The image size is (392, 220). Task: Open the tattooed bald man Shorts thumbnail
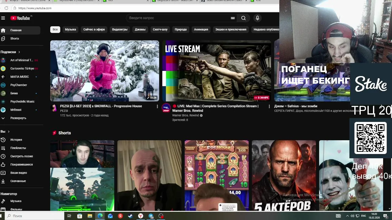pos(149,176)
